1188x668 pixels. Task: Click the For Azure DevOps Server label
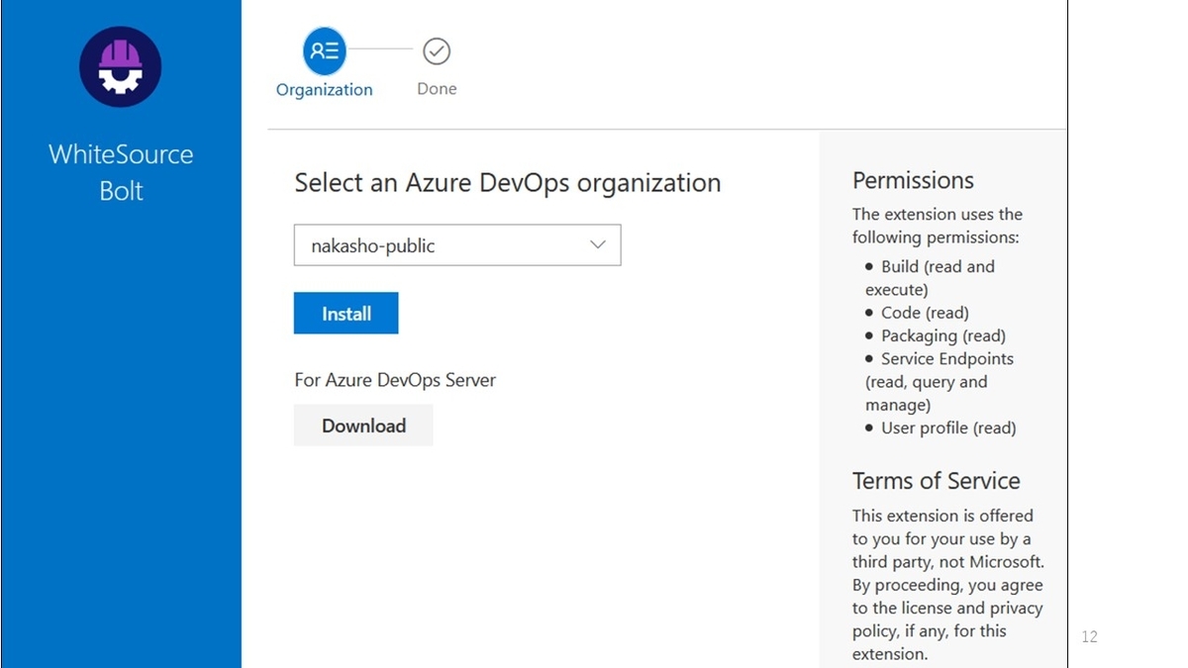pyautogui.click(x=395, y=380)
